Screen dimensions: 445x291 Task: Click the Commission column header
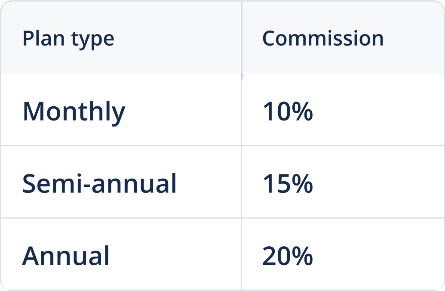[x=322, y=39]
